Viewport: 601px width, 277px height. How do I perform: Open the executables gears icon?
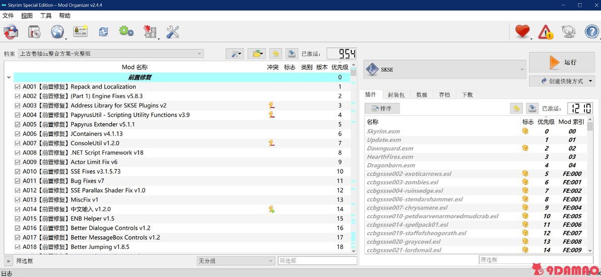pos(126,31)
